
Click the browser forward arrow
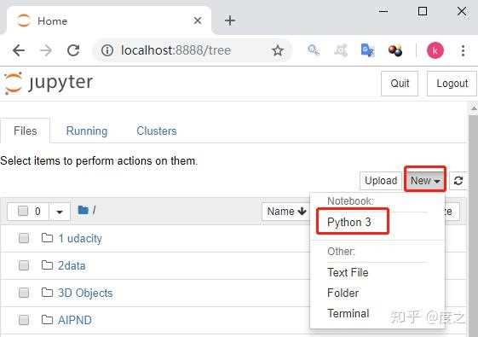point(46,50)
